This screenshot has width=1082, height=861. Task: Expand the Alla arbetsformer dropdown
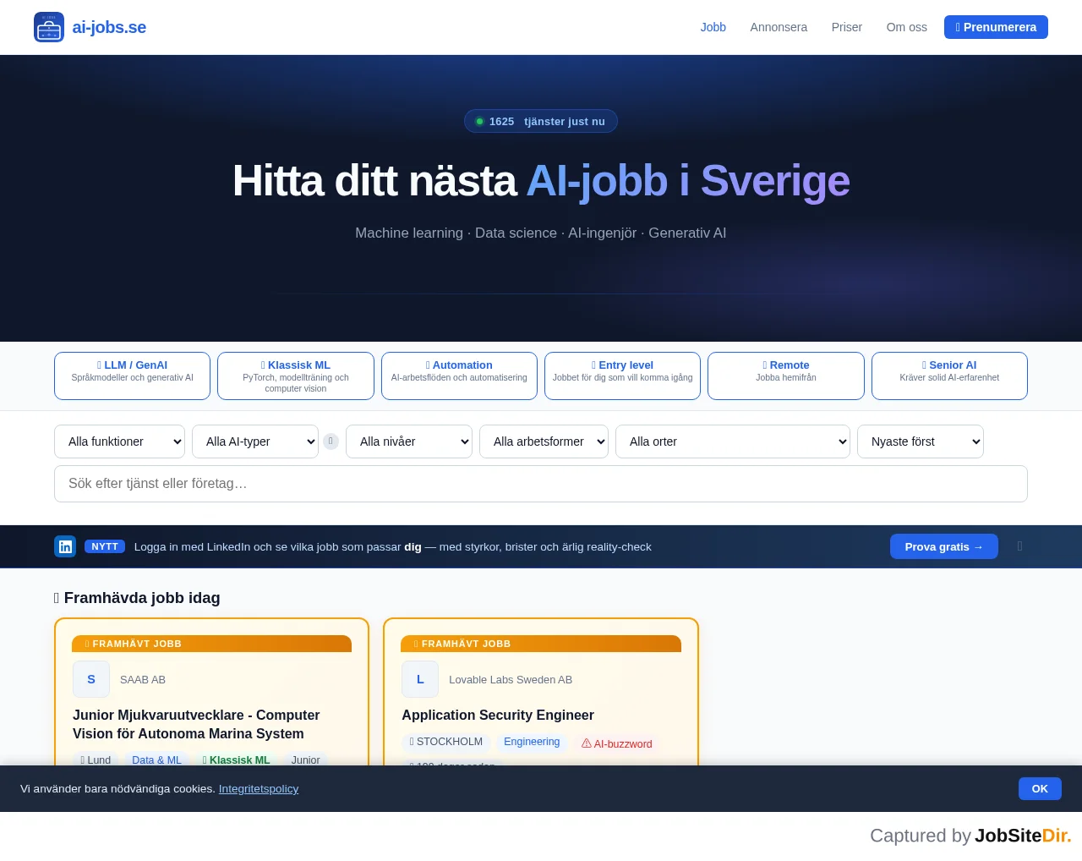544,441
